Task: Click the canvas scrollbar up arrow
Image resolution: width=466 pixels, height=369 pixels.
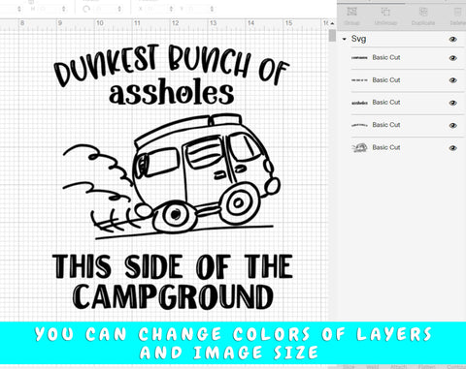Action: pos(332,23)
